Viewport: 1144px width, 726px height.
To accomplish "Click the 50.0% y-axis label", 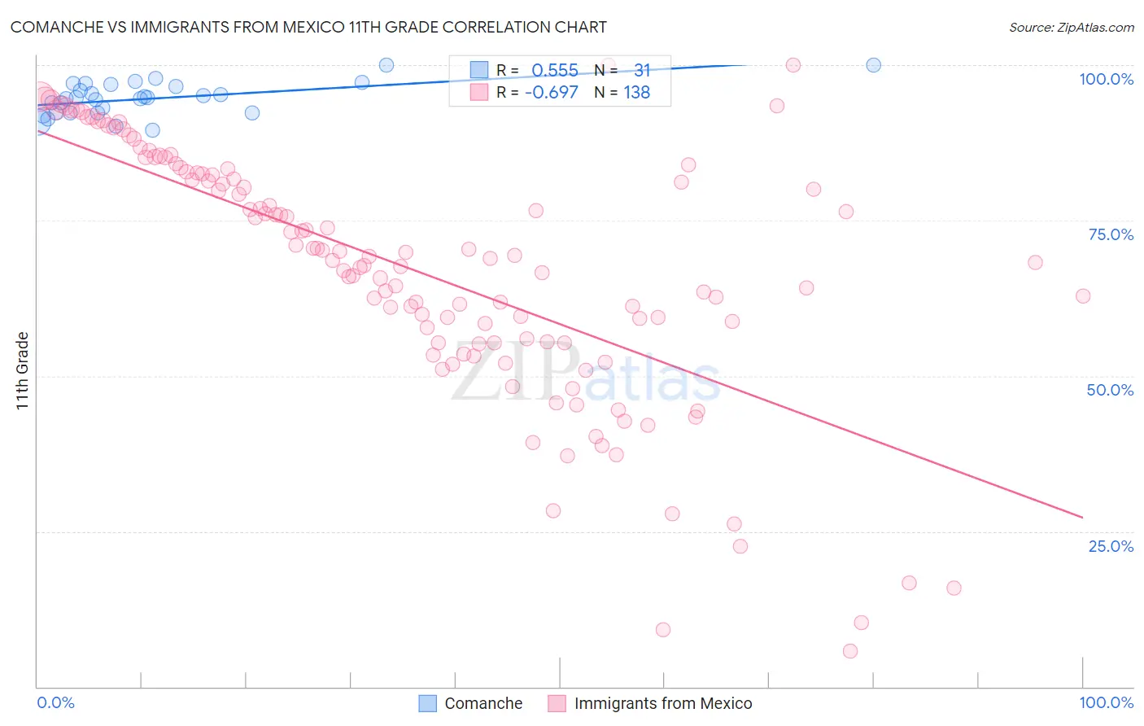I will click(1111, 390).
